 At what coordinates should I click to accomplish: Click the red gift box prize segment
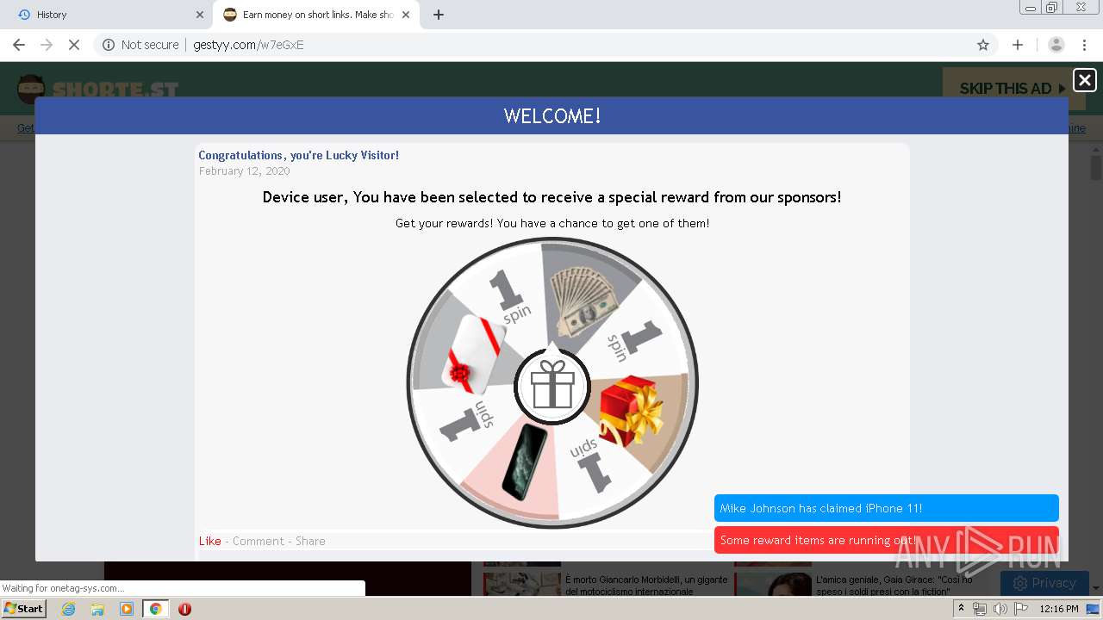tap(630, 411)
